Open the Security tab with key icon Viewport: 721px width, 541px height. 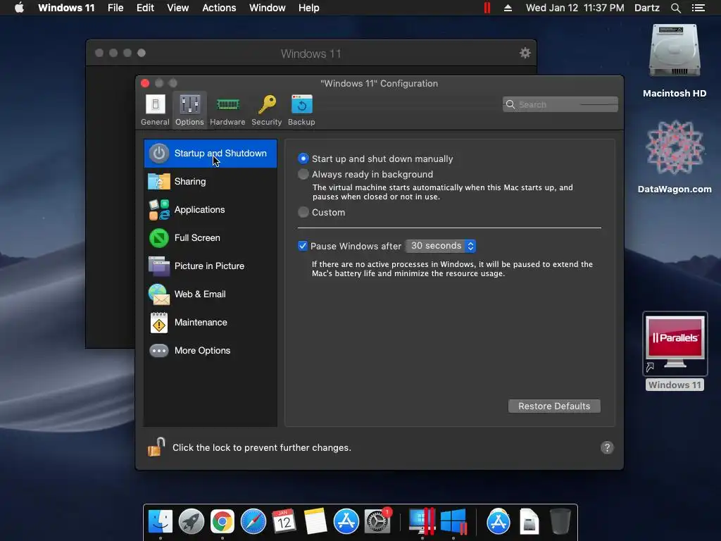point(266,109)
